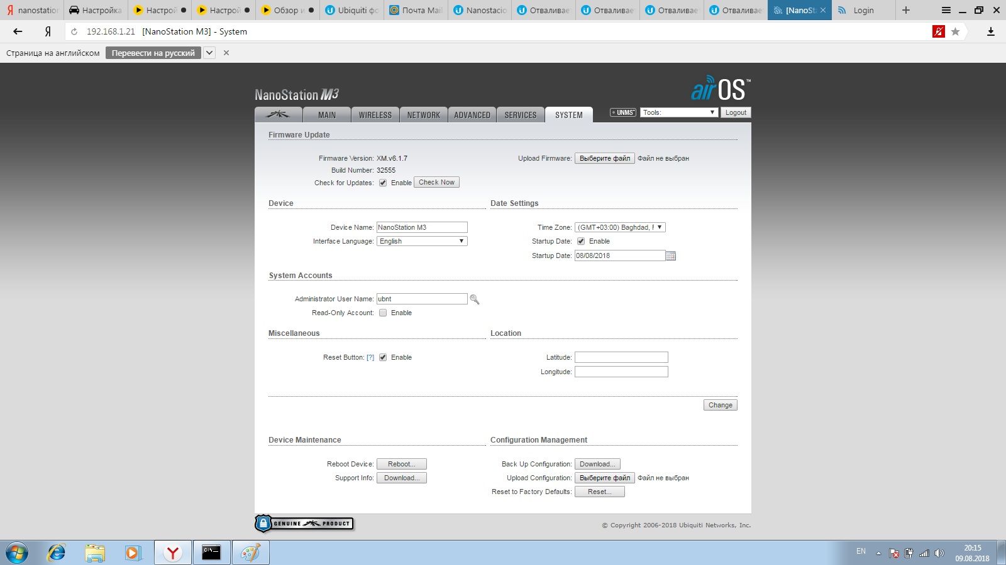This screenshot has width=1006, height=565.
Task: Click the Genuine Product badge
Action: click(304, 523)
